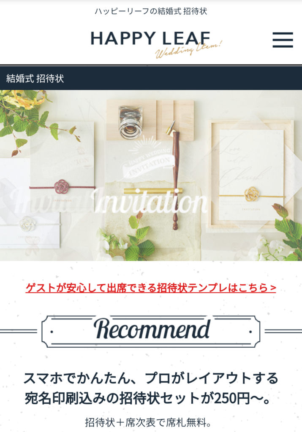Screen dimensions: 302x432
Task: Select the 結婚式 招待状 breadcrumb bar
Action: click(x=151, y=78)
